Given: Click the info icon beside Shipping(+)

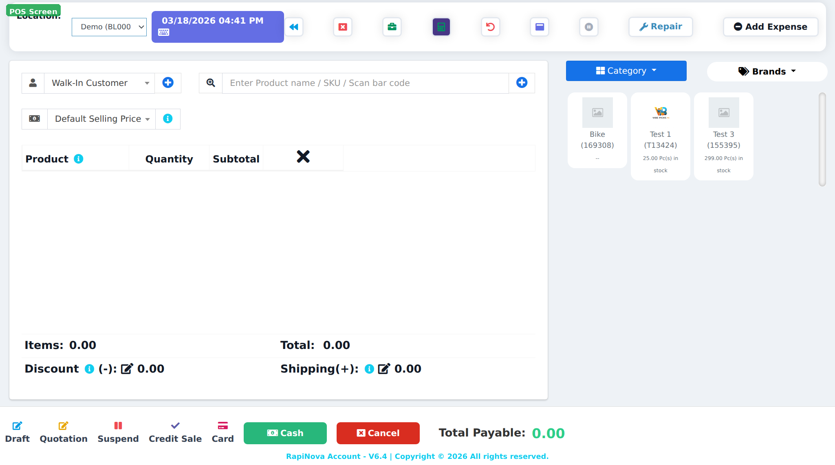Looking at the screenshot, I should (369, 369).
